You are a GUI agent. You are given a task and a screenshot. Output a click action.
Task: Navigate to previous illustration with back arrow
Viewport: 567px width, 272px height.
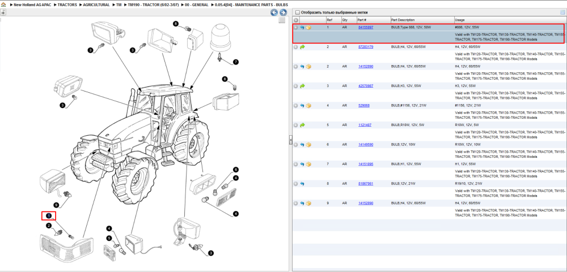tap(274, 12)
